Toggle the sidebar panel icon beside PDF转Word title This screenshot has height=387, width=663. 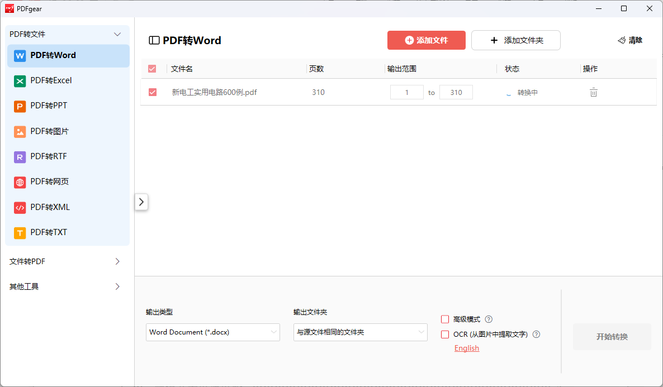tap(154, 40)
